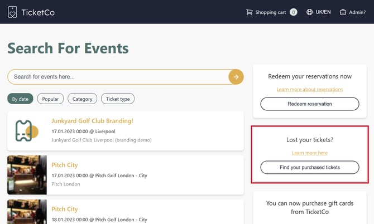
Task: Click the Redeem reservation button
Action: 310,104
